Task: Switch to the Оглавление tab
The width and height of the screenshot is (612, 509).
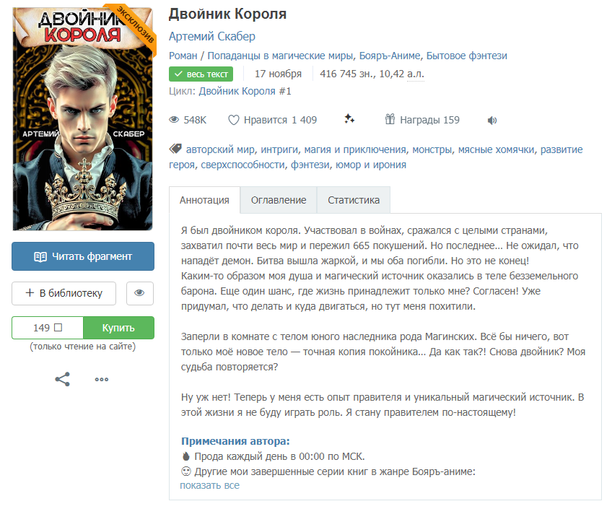Action: 279,200
